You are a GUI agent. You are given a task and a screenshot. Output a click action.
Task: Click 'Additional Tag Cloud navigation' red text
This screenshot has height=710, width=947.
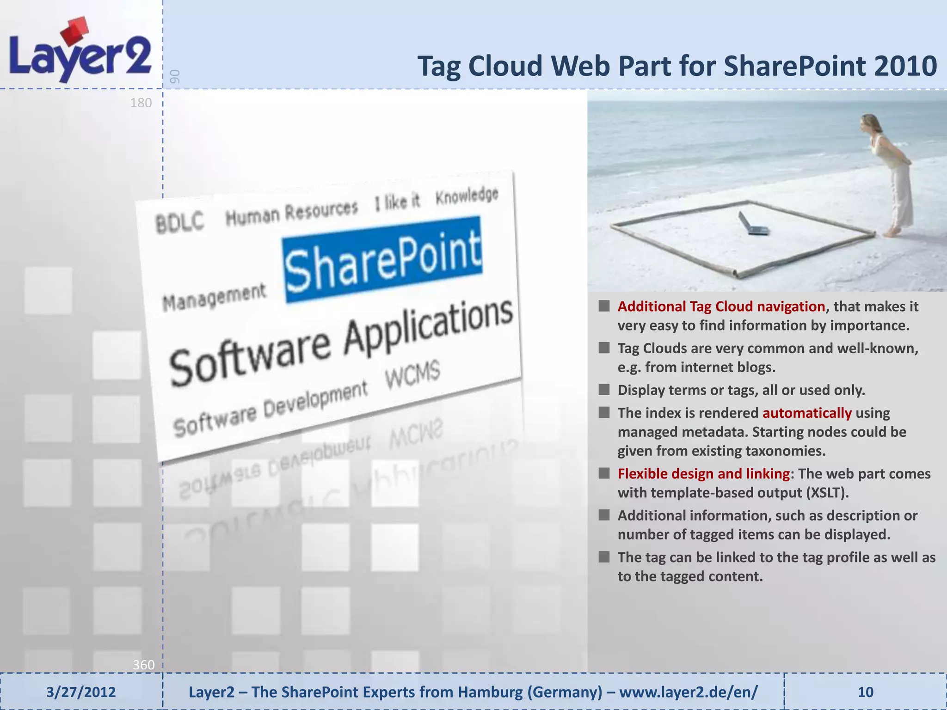pyautogui.click(x=721, y=306)
